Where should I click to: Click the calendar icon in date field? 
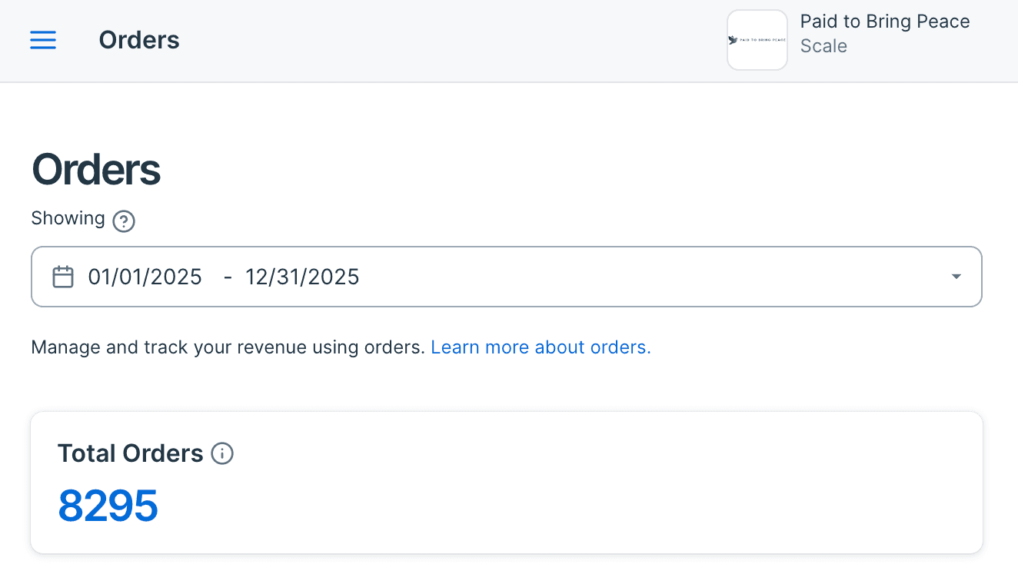[63, 277]
